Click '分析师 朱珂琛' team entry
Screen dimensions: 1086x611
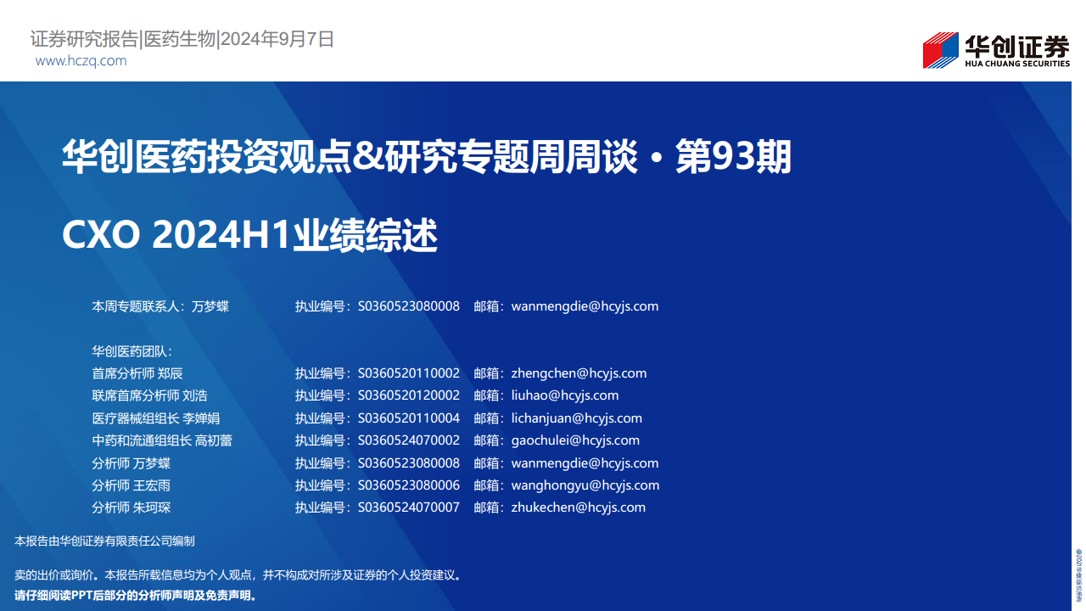(132, 507)
